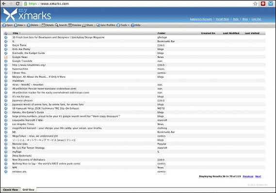The height and width of the screenshot is (193, 276).
Task: Reload the page with refresh icon
Action: 17,3
